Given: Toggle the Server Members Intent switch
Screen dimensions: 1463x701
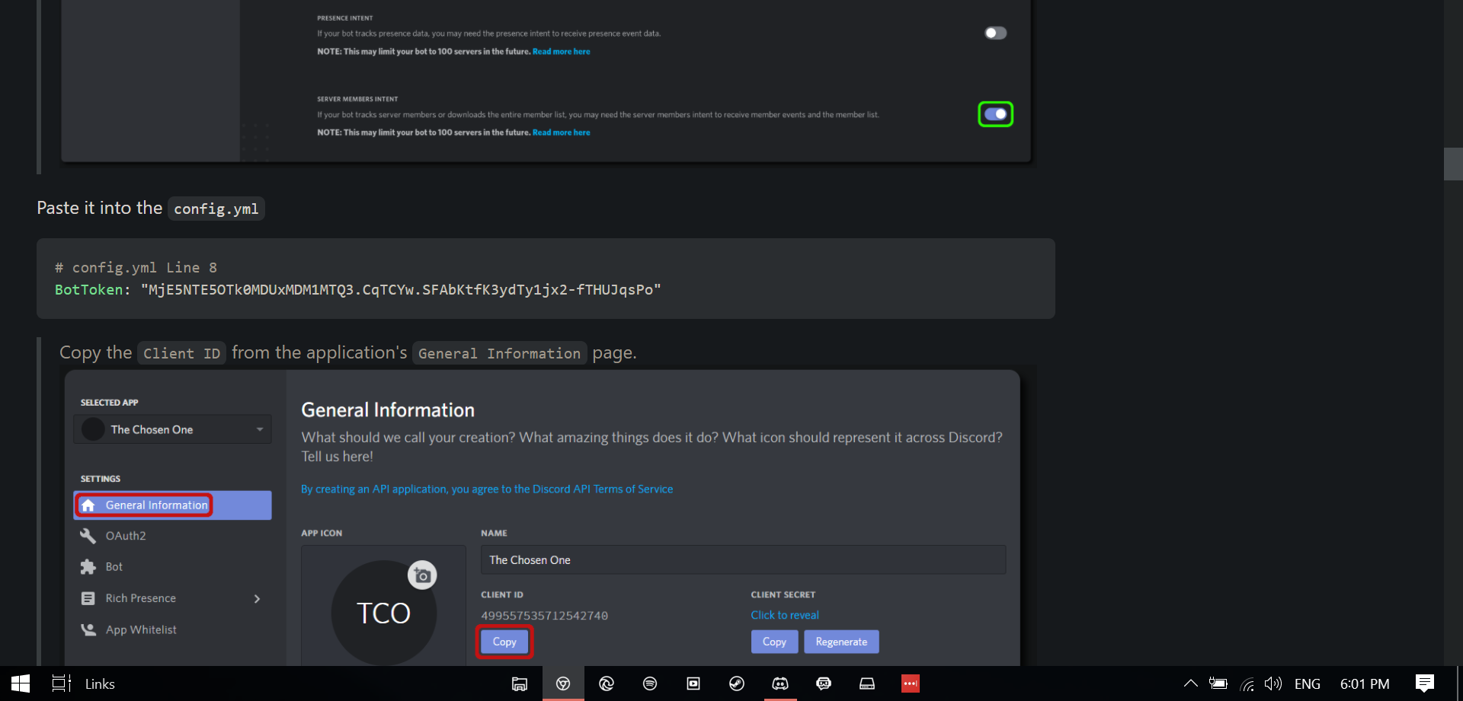Looking at the screenshot, I should [995, 114].
